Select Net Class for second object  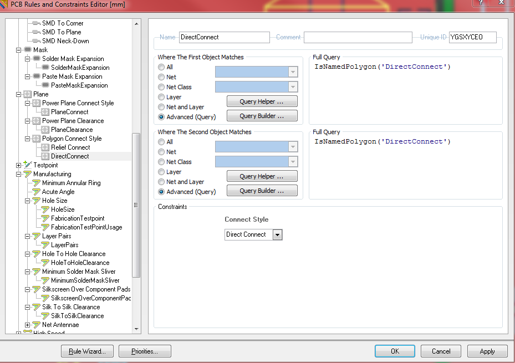(x=161, y=162)
